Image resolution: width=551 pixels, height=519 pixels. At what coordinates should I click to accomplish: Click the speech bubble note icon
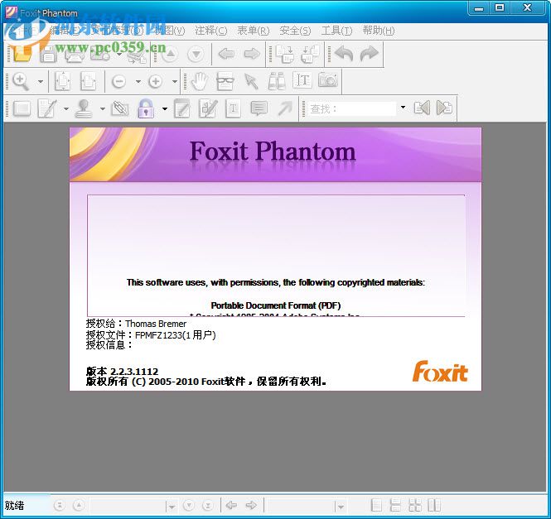(259, 108)
